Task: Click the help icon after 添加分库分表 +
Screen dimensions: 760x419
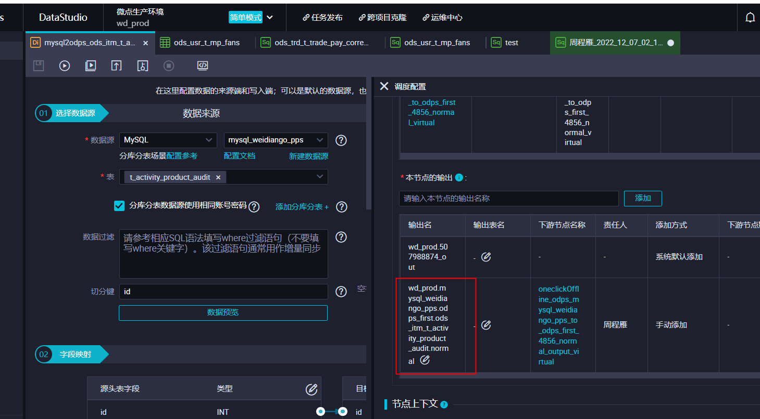Action: tap(341, 207)
